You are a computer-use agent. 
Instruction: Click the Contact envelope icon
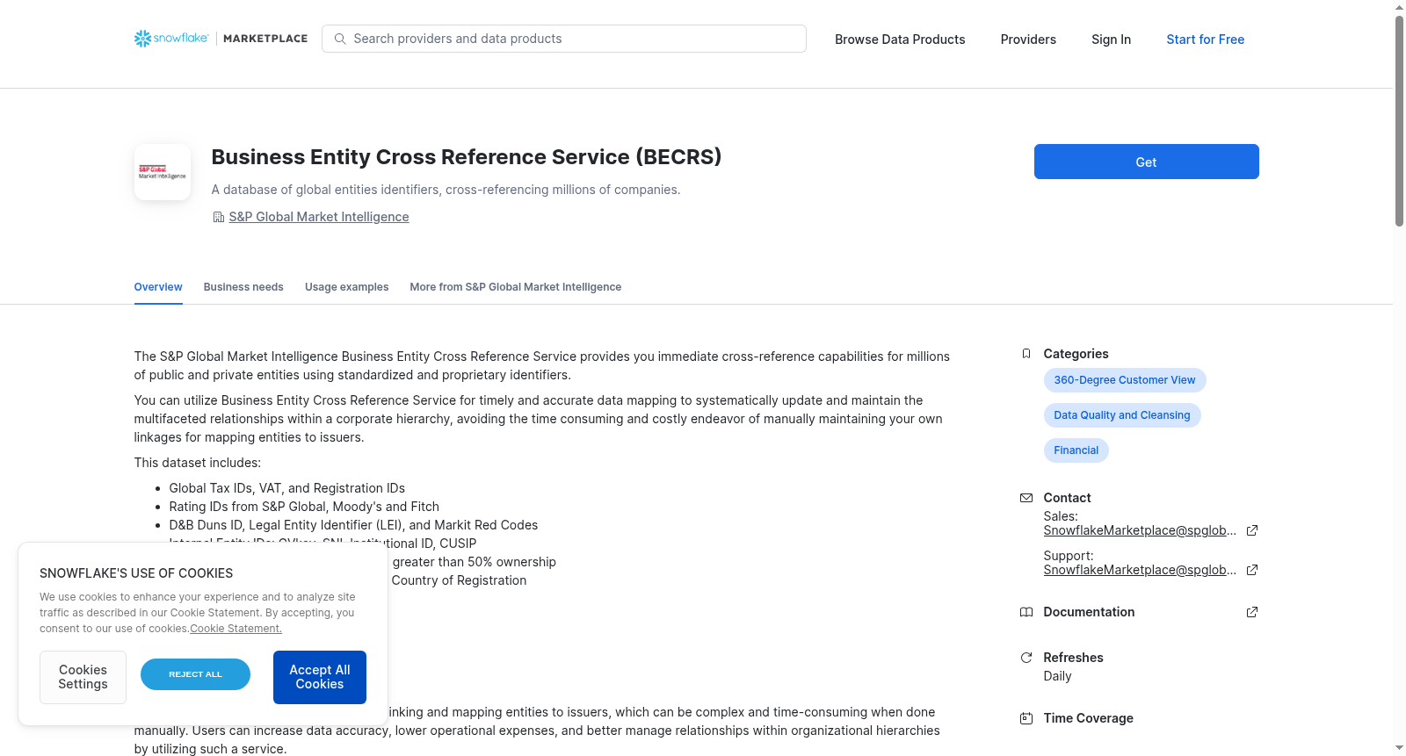1026,498
